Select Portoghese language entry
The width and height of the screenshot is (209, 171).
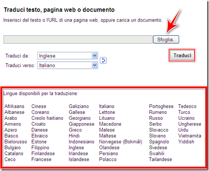161,106
